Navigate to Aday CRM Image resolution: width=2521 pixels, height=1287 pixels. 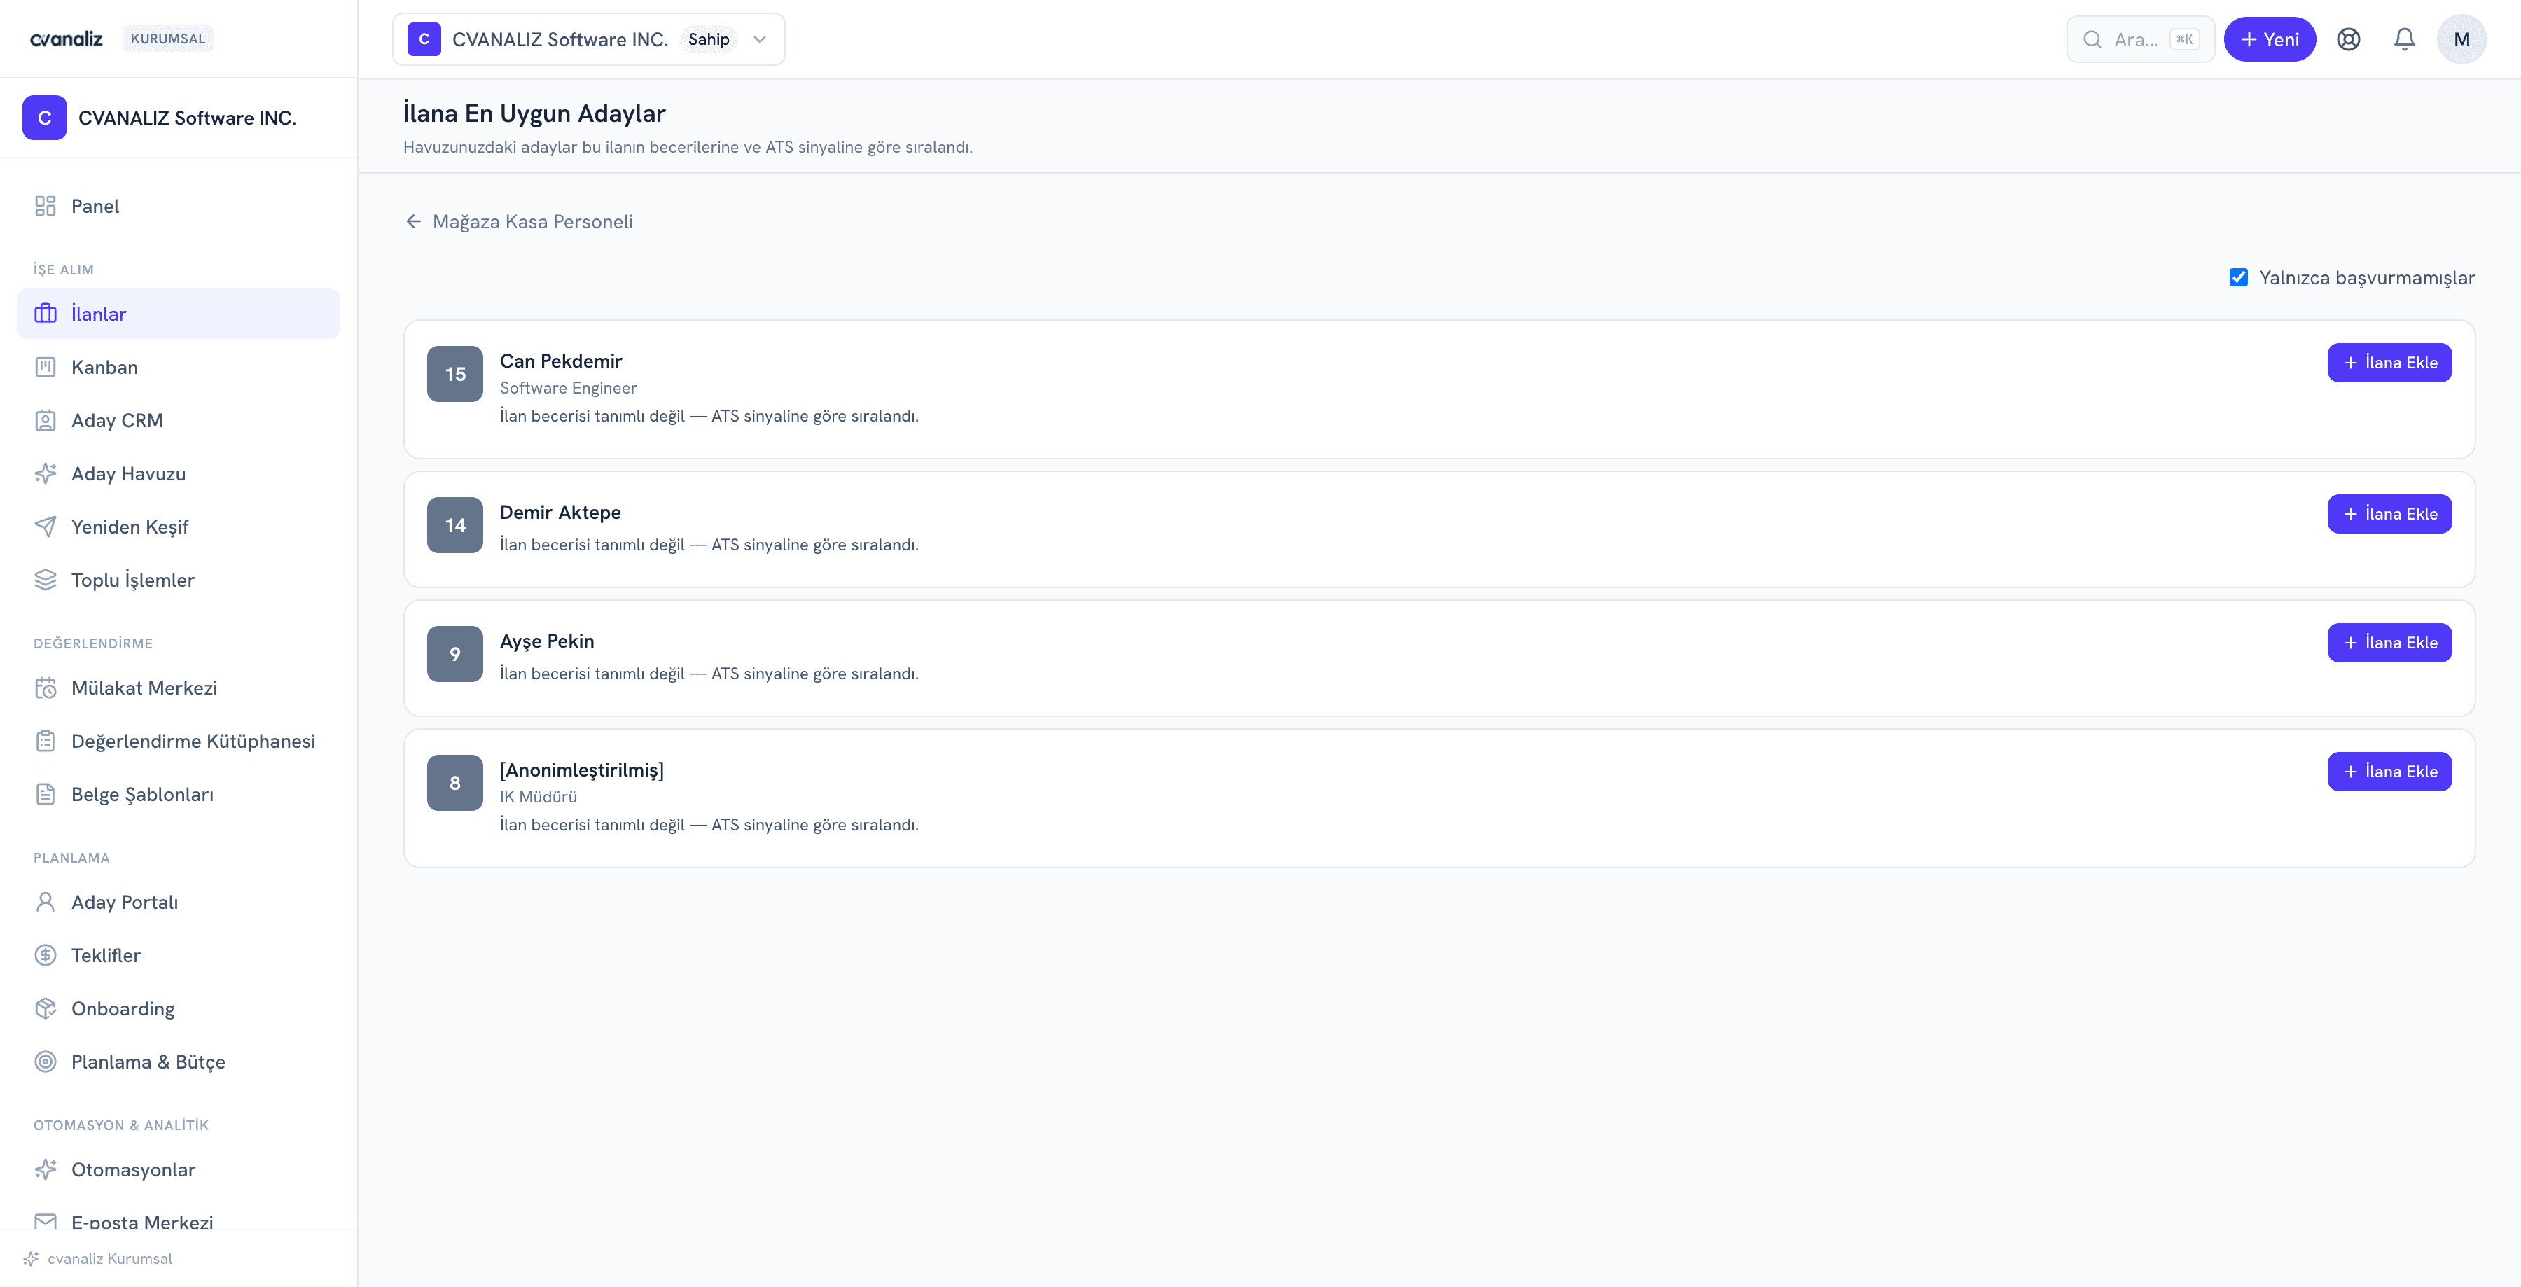click(x=178, y=420)
